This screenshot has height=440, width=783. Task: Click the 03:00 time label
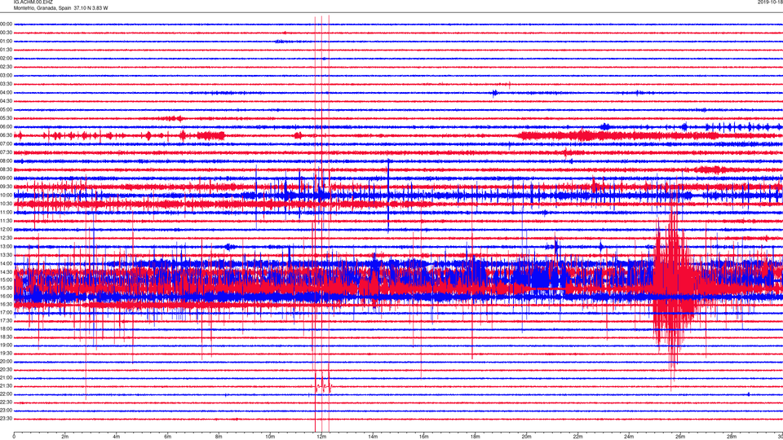point(7,76)
